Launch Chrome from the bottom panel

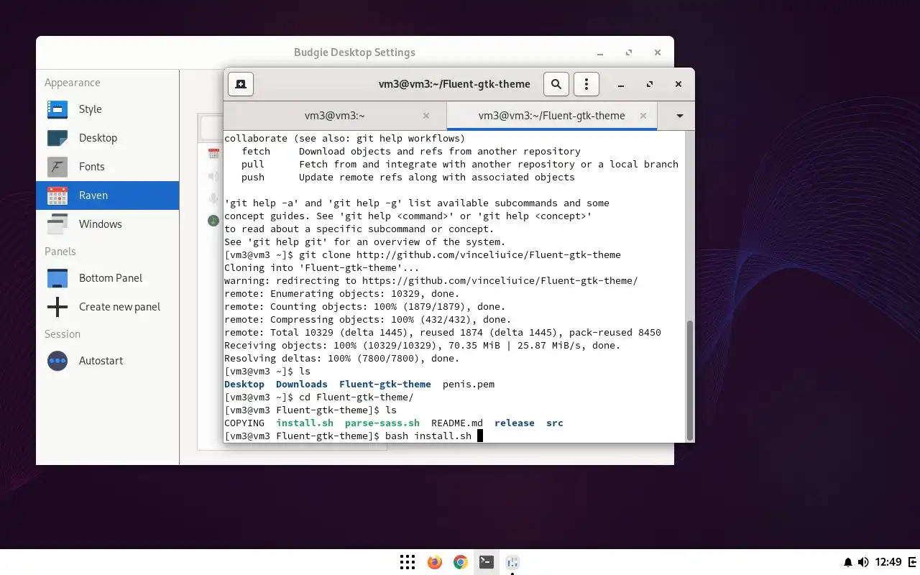point(461,562)
